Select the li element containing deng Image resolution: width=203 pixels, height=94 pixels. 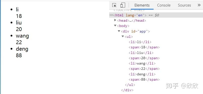coord(142,74)
